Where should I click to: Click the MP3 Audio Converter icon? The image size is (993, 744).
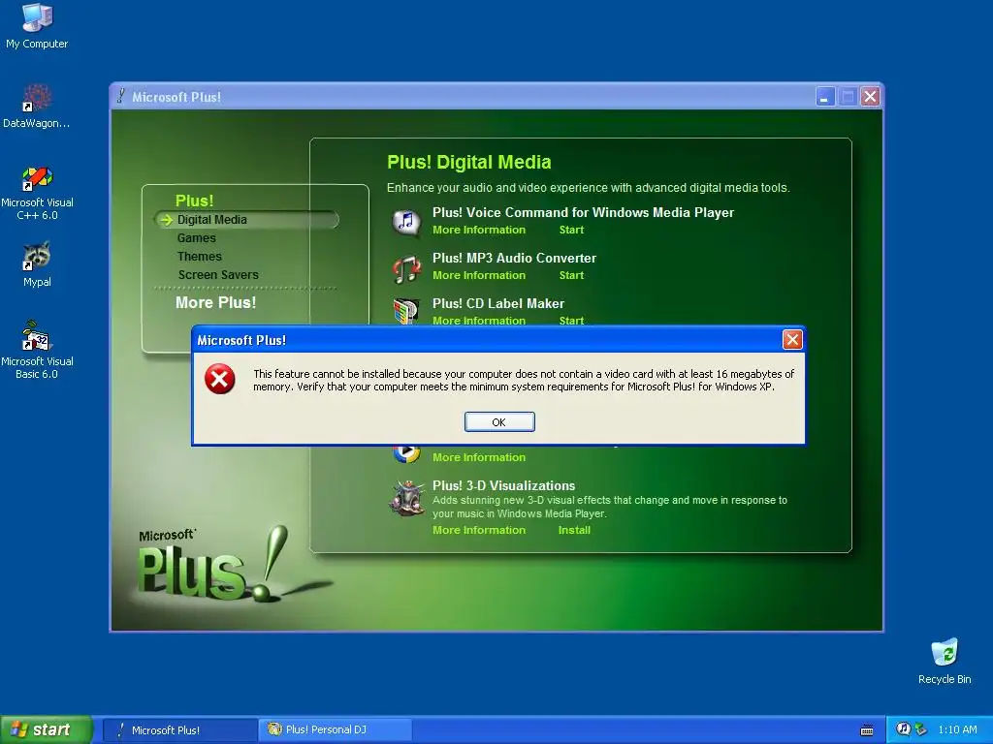[406, 268]
